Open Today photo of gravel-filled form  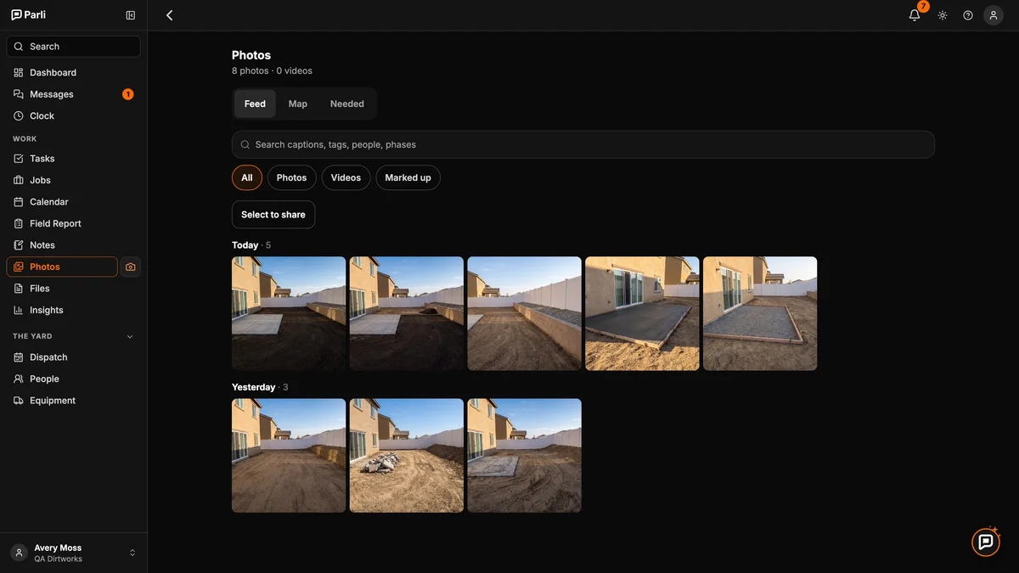point(760,313)
